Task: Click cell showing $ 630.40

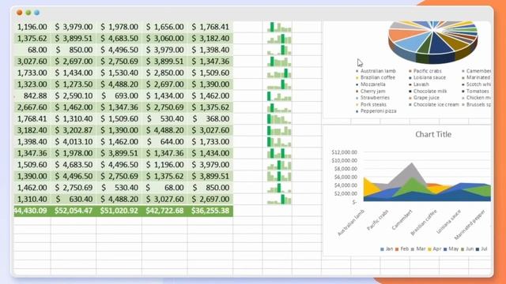Action: [74, 199]
